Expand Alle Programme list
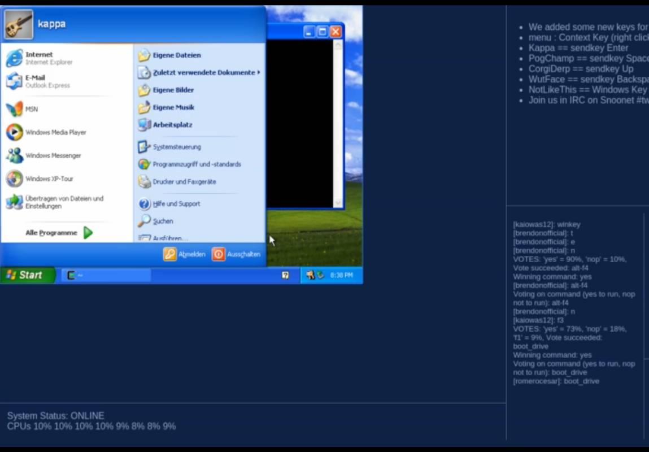Viewport: 649px width, 452px height. point(59,233)
